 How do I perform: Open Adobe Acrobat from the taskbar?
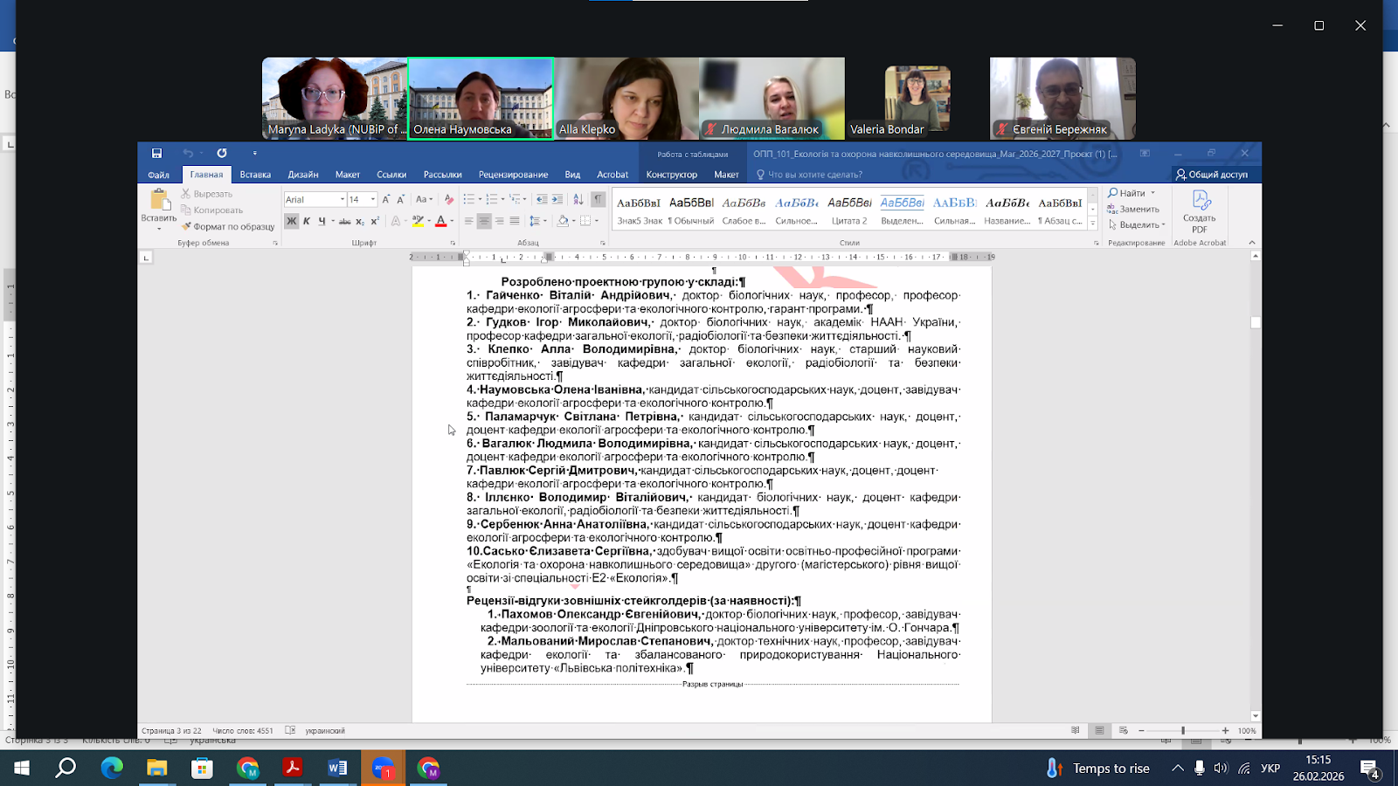pyautogui.click(x=292, y=769)
